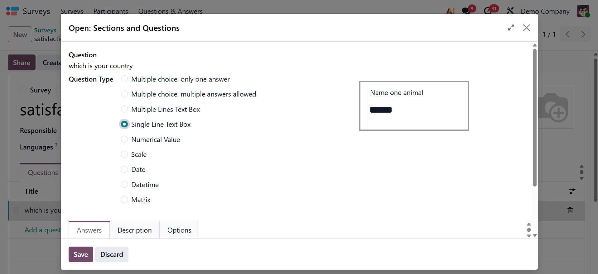Click the dialog vertical scrollbar

[535, 118]
